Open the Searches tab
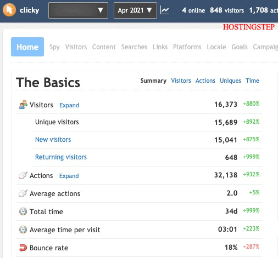This screenshot has height=258, width=278. pos(134,47)
